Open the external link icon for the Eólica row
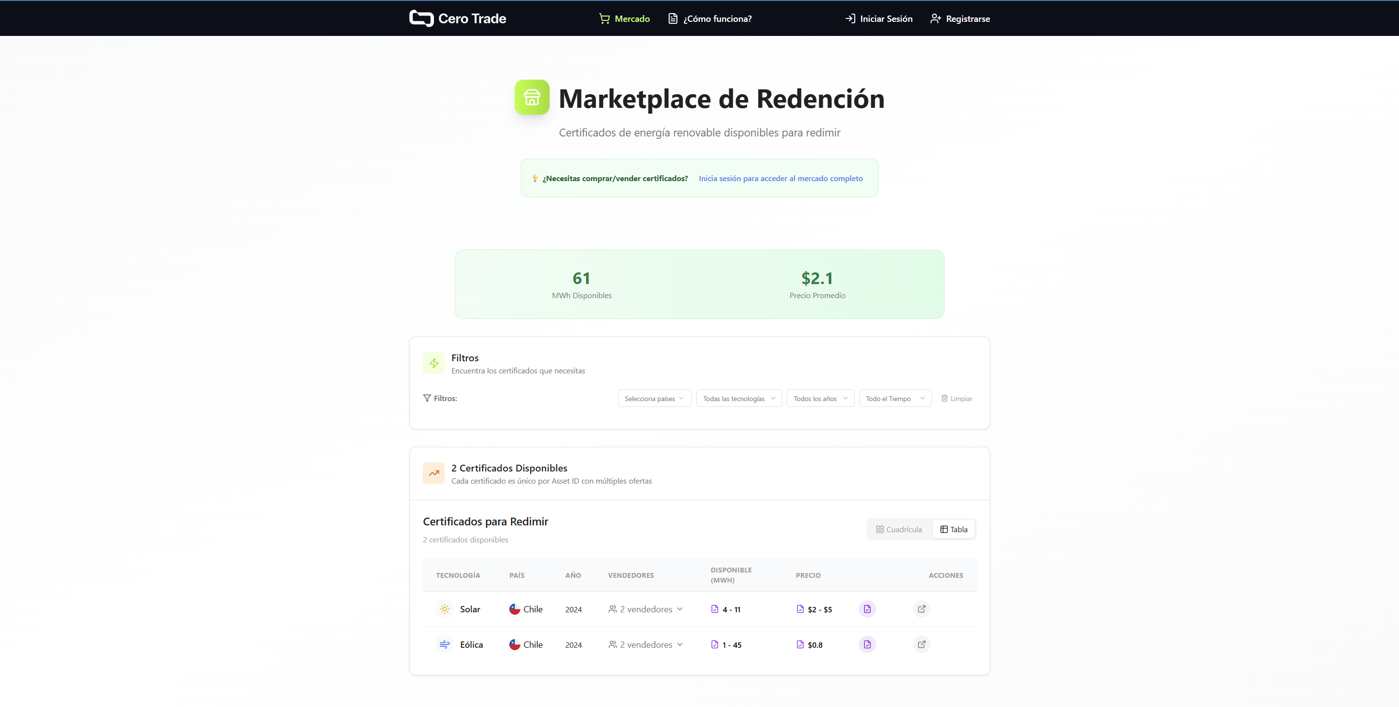1399x707 pixels. (x=921, y=644)
